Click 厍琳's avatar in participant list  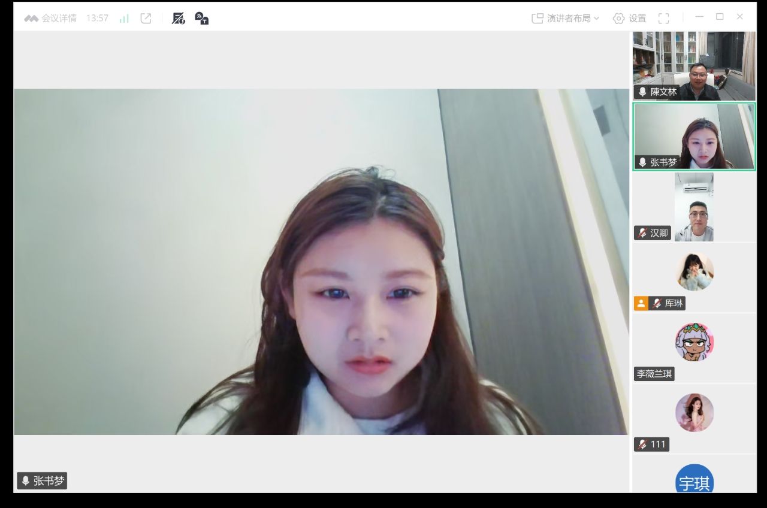coord(694,272)
